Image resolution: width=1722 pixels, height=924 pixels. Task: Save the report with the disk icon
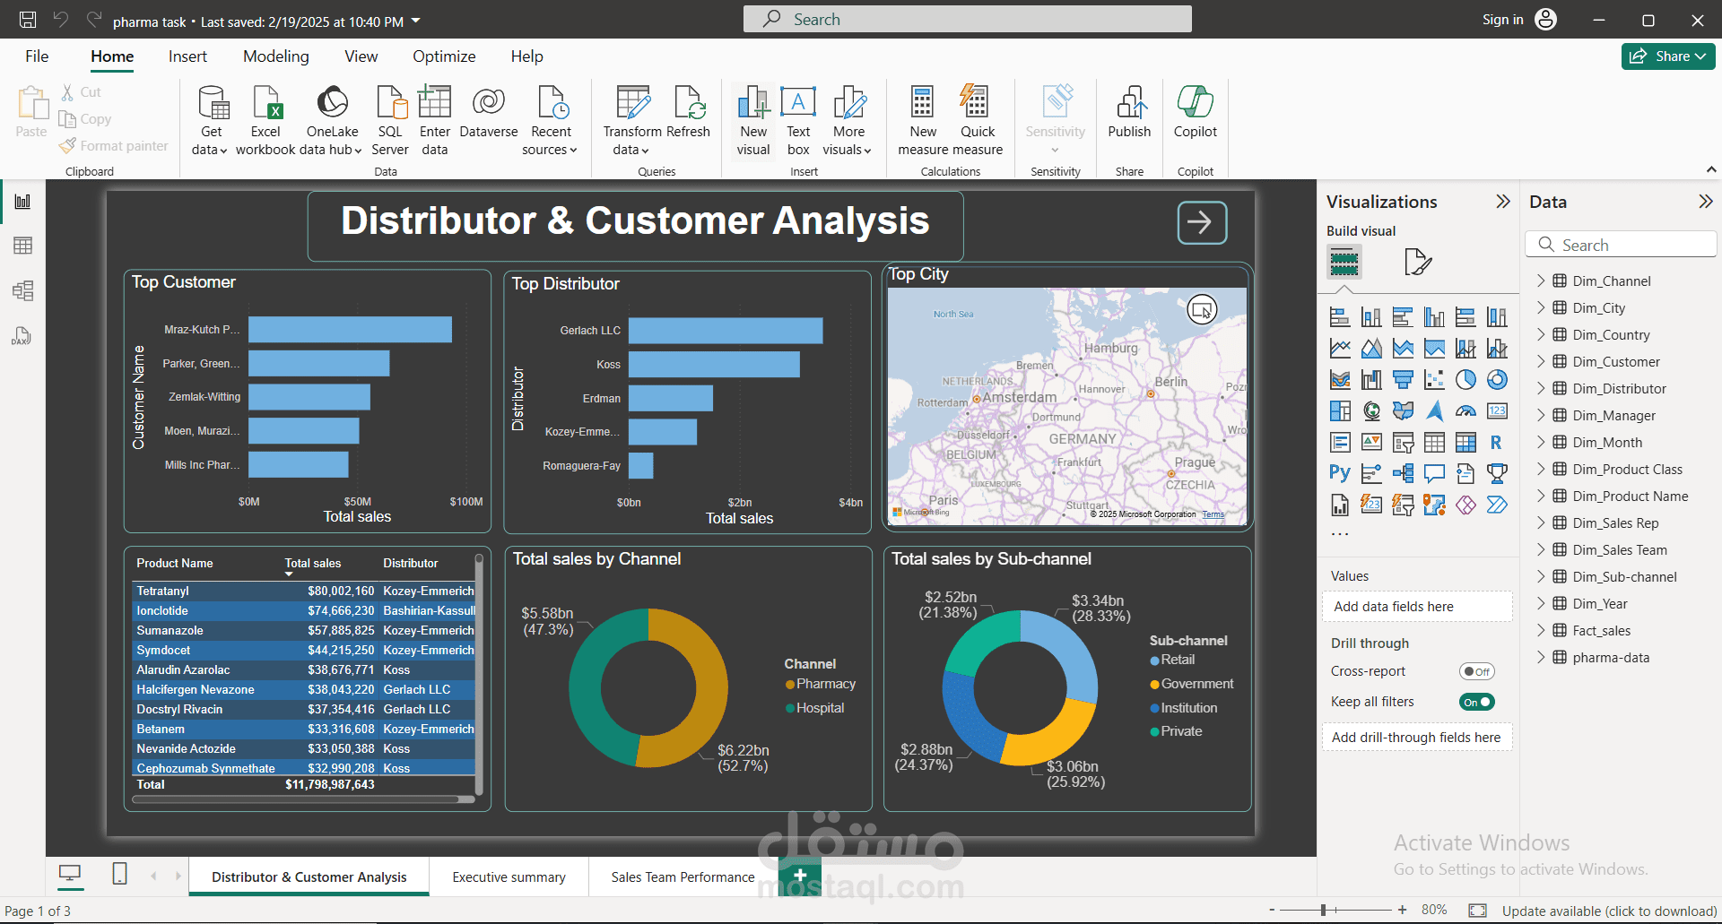pyautogui.click(x=28, y=20)
